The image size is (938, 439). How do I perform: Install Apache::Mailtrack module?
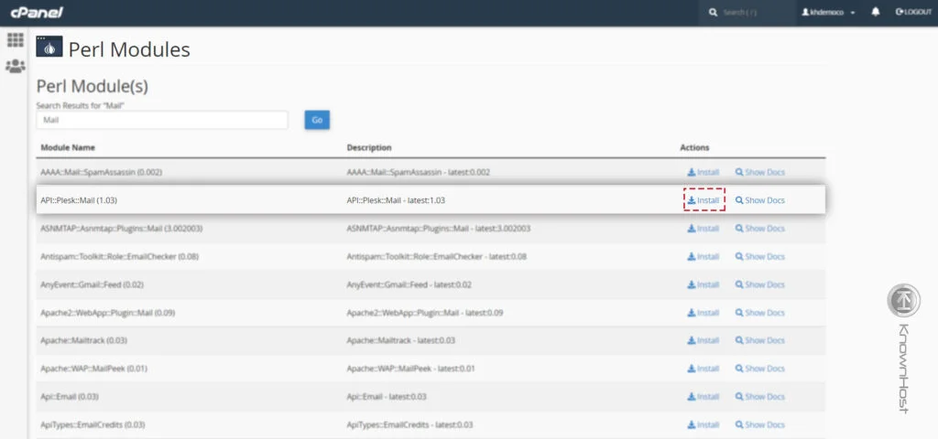point(703,340)
